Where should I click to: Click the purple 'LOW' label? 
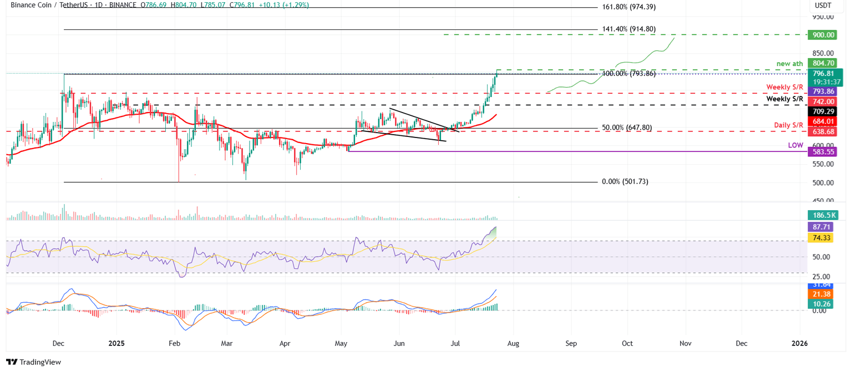pos(796,144)
